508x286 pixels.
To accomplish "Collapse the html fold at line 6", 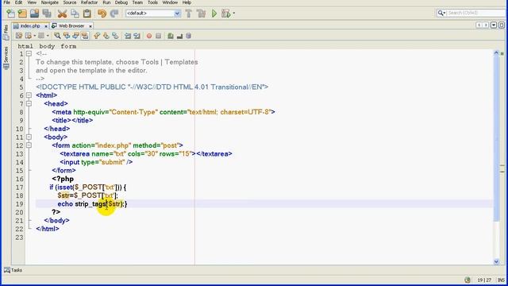I will (29, 95).
